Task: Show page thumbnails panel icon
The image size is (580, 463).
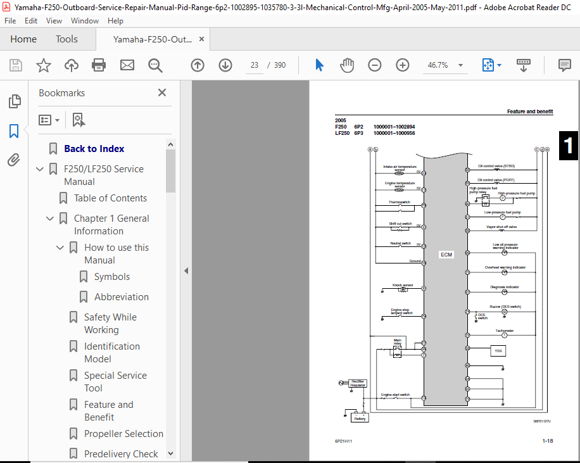Action: click(x=15, y=101)
